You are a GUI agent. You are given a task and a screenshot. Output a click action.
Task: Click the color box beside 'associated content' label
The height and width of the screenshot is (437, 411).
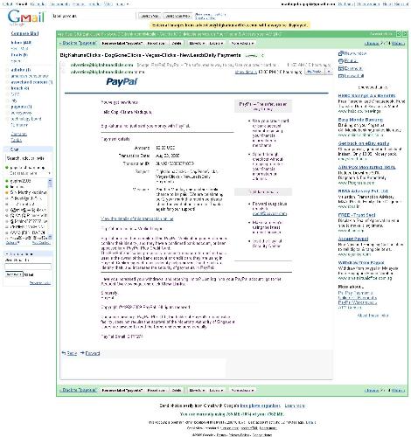(x=7, y=82)
